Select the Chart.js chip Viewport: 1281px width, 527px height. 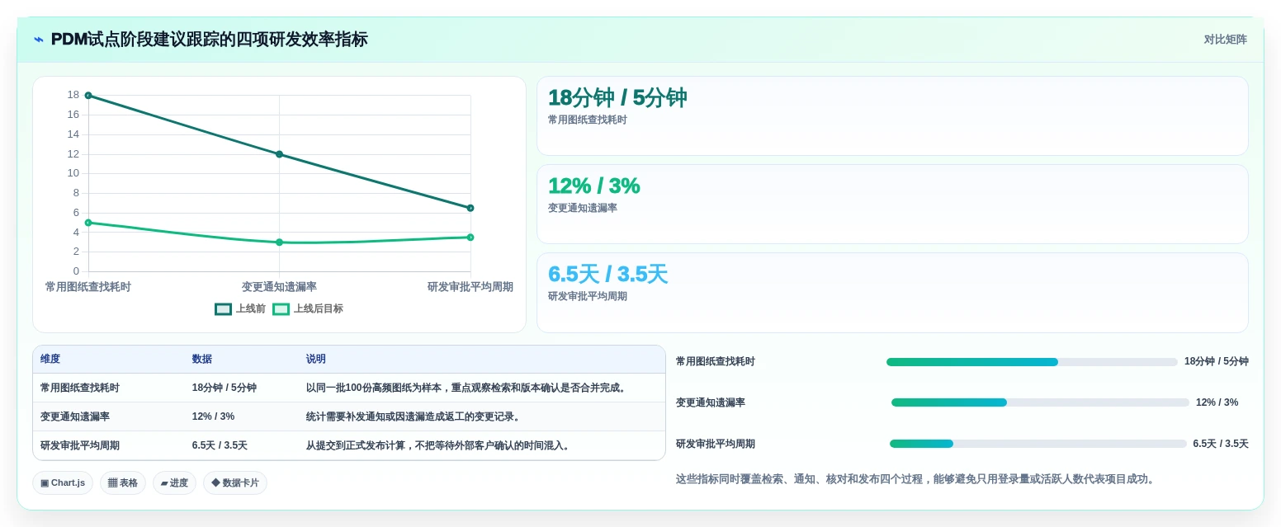point(63,483)
